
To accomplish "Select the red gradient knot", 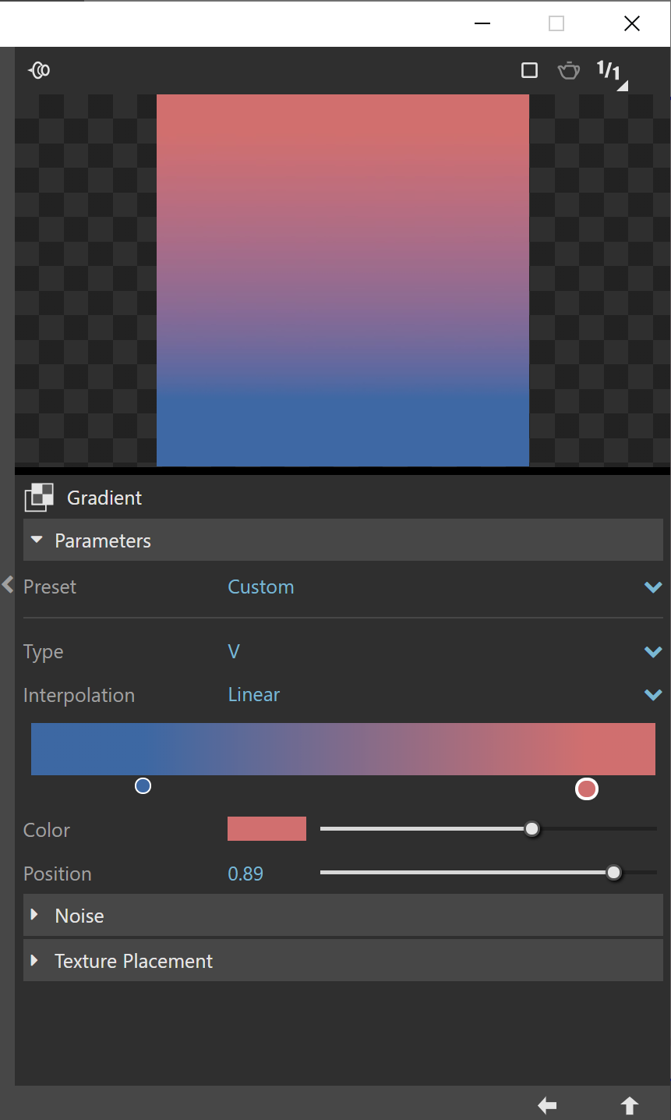I will click(x=587, y=789).
